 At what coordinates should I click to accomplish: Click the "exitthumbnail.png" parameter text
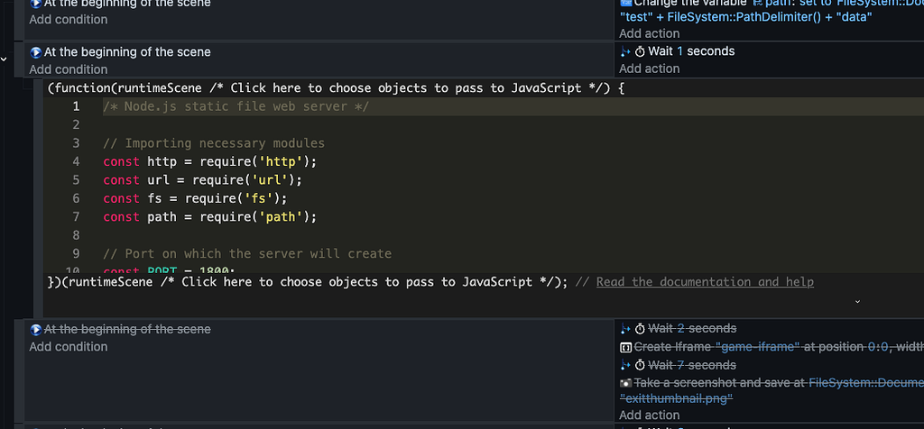coord(676,398)
